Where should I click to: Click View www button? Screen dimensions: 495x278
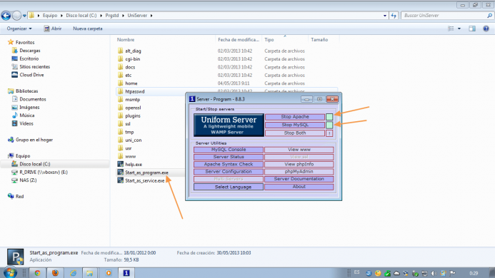pyautogui.click(x=299, y=150)
